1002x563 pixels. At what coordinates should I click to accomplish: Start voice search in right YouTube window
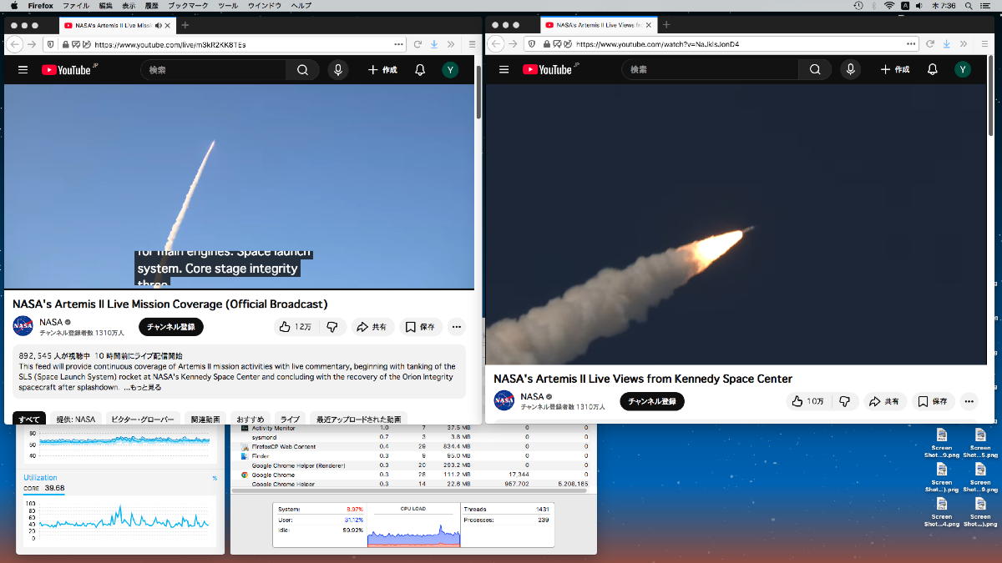(x=851, y=70)
